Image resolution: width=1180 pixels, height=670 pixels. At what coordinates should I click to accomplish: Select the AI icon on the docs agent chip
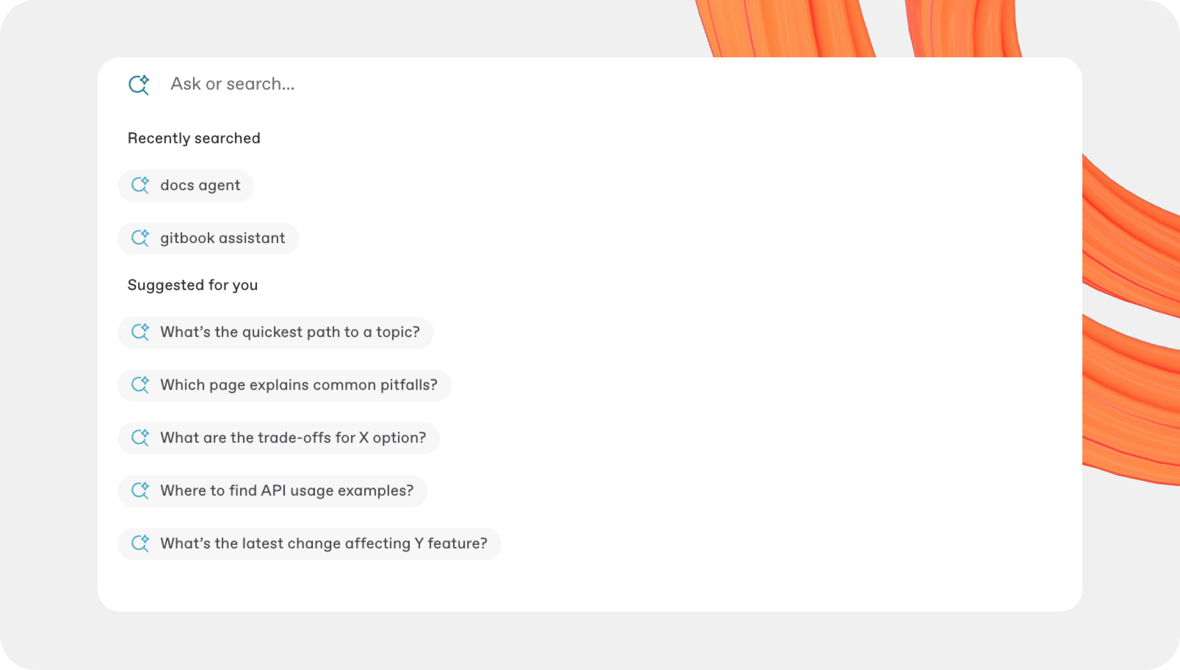pyautogui.click(x=141, y=185)
